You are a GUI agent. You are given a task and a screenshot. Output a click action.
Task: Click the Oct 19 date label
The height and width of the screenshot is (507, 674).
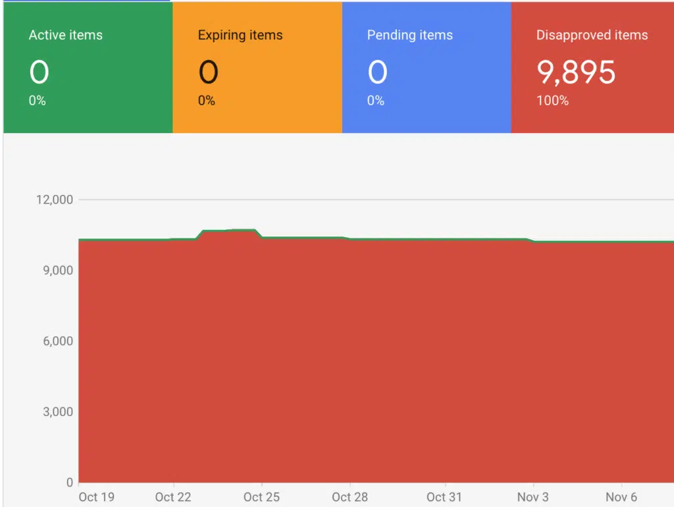[x=96, y=496]
